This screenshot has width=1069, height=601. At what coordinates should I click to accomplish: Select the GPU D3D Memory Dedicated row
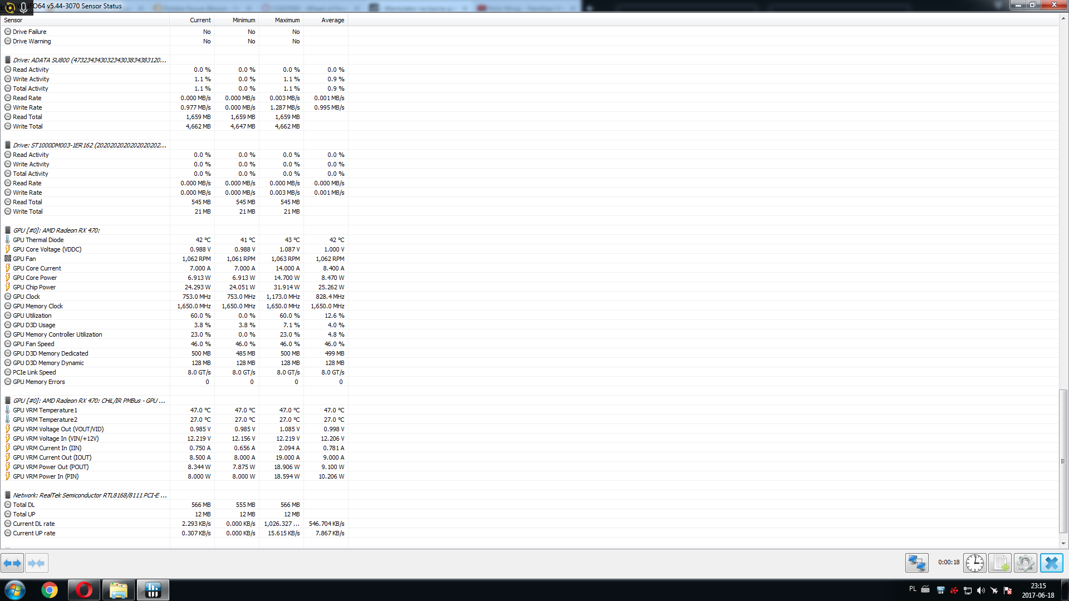(174, 353)
